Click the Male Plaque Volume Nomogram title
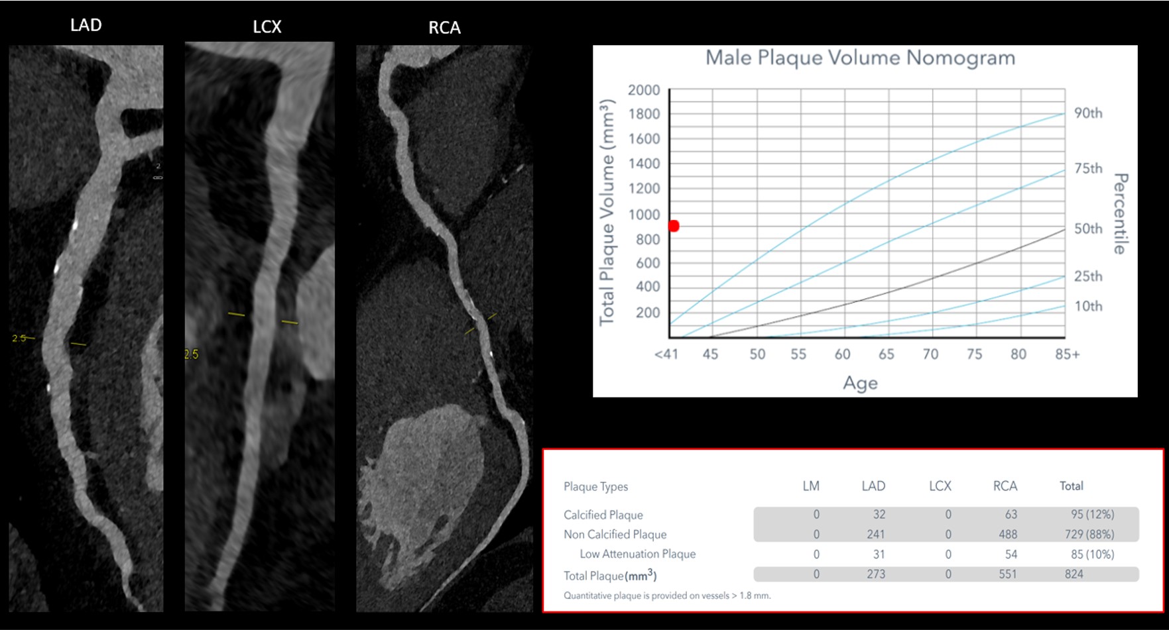The height and width of the screenshot is (630, 1169). pos(860,58)
